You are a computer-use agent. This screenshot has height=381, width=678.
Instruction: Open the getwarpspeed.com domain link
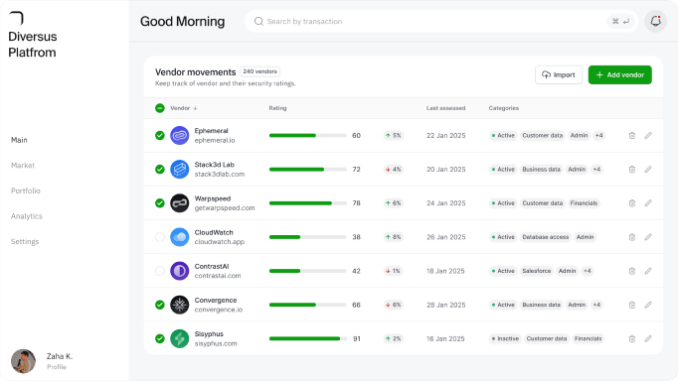point(225,208)
